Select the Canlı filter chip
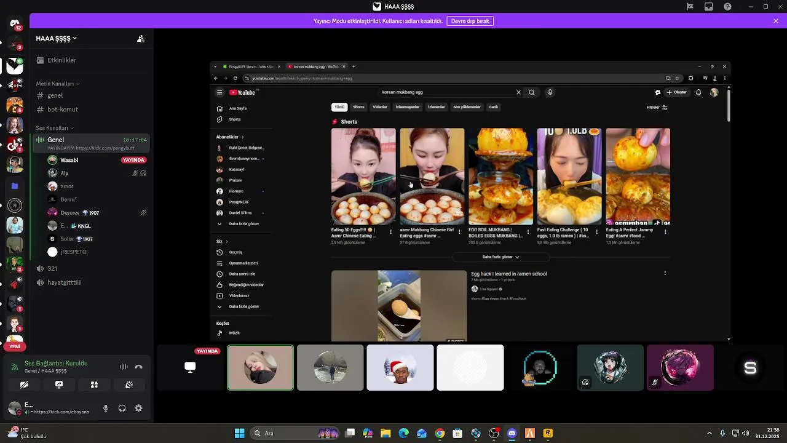The width and height of the screenshot is (787, 443). click(x=493, y=107)
